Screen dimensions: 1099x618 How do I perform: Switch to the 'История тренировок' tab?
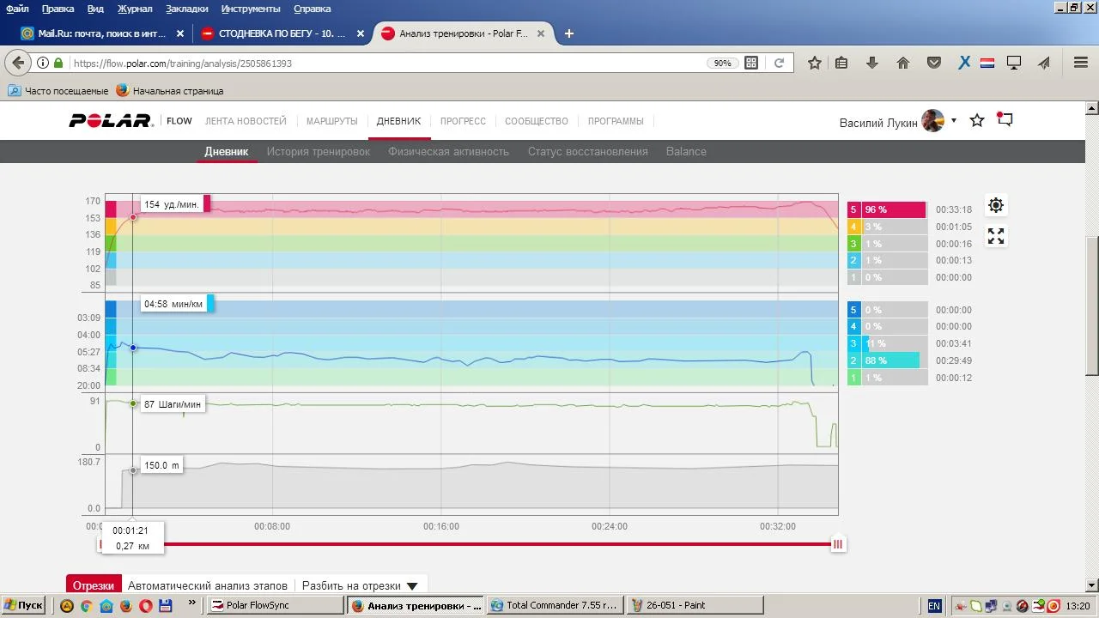pos(318,152)
